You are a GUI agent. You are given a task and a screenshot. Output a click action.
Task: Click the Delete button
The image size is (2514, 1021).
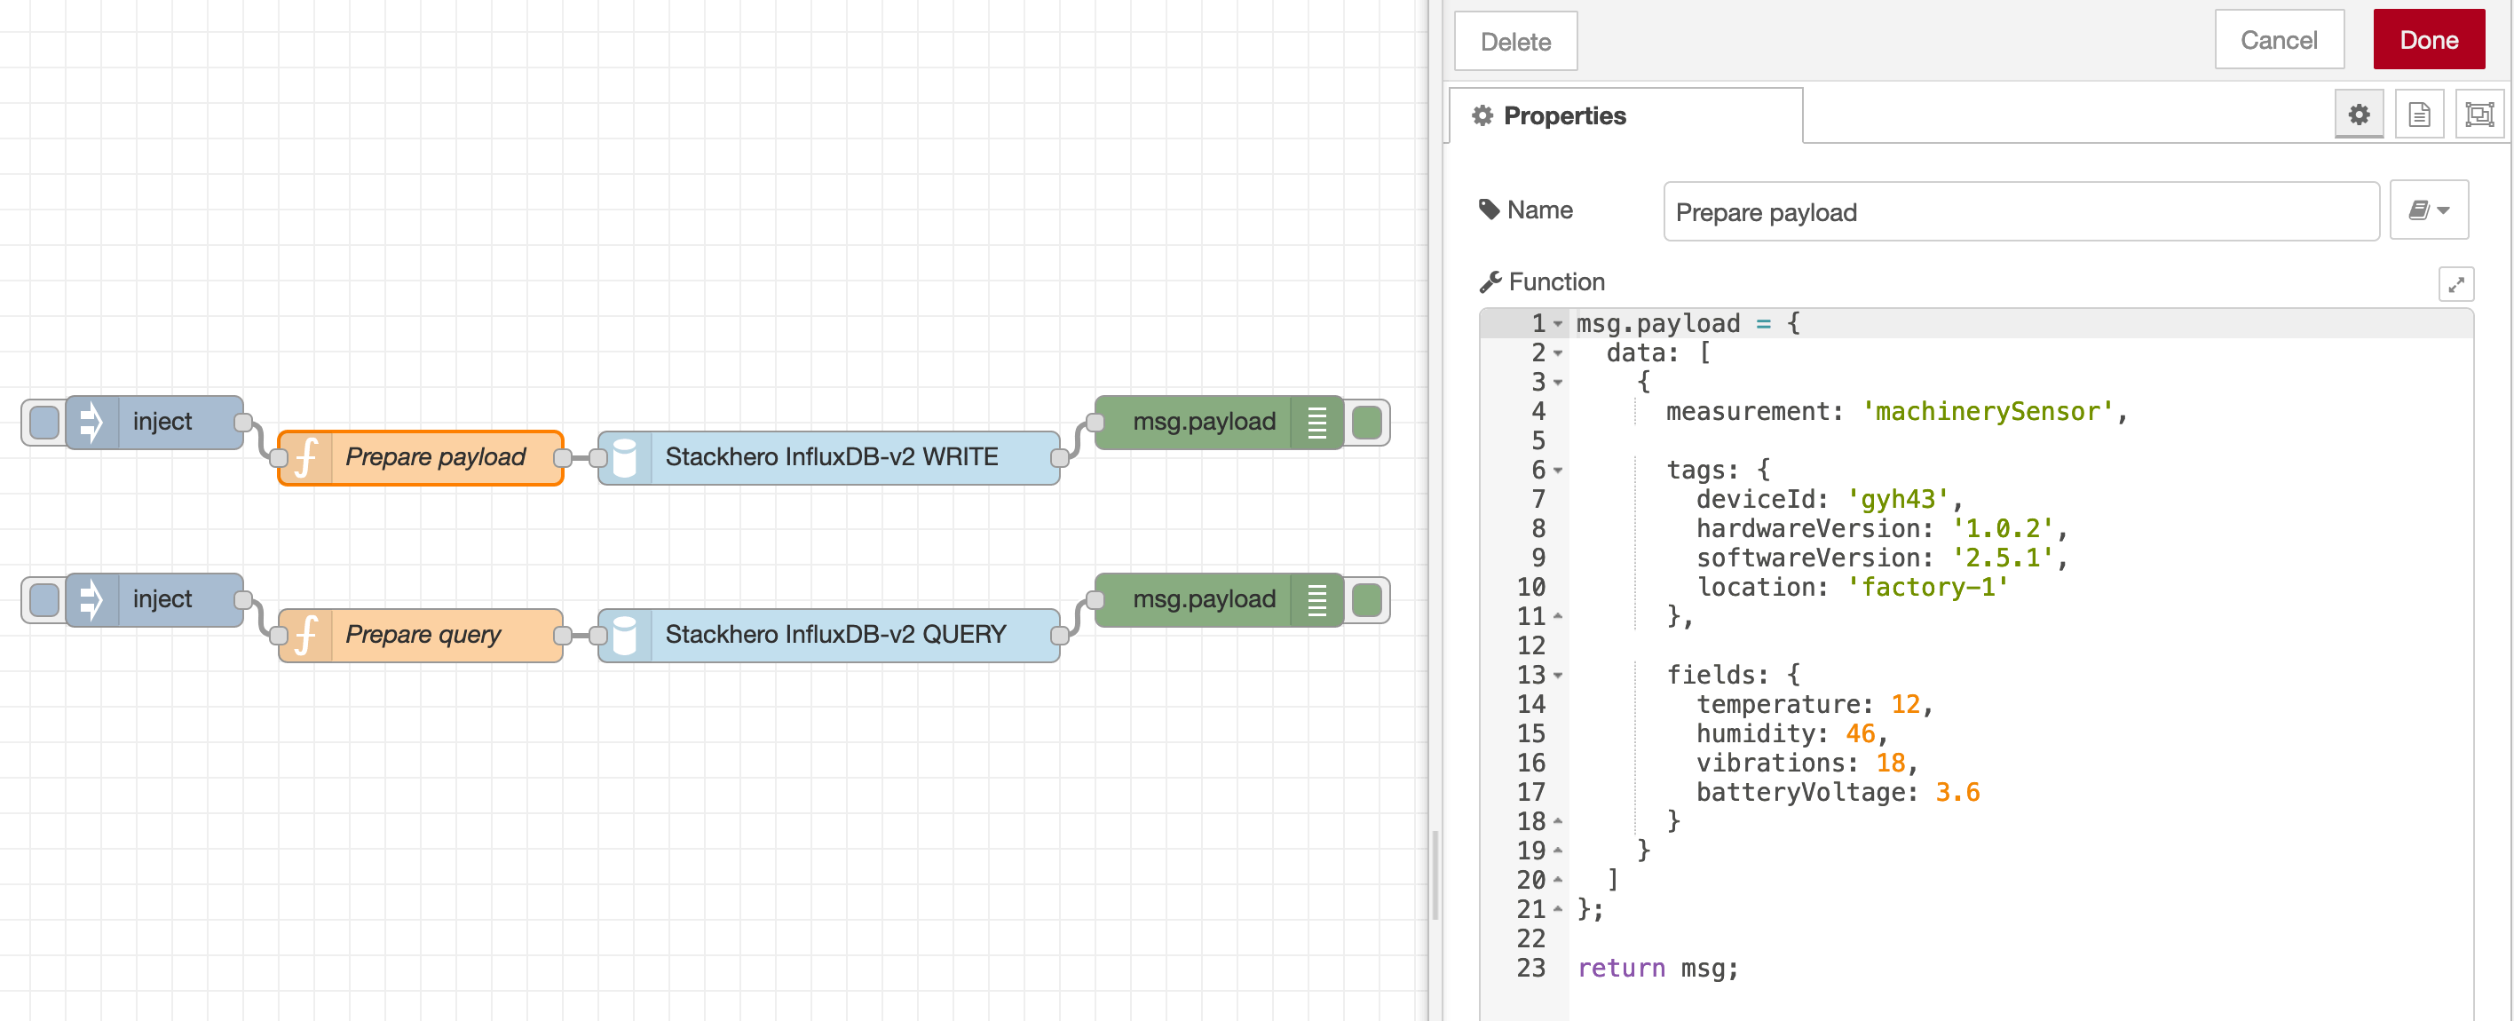pyautogui.click(x=1514, y=41)
